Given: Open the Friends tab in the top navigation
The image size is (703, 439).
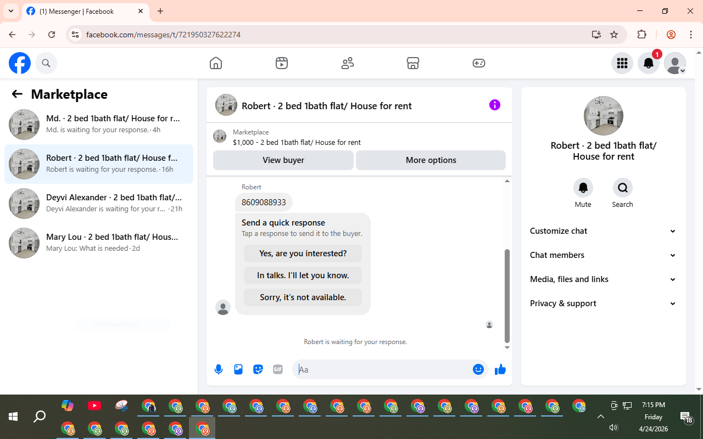Looking at the screenshot, I should coord(348,63).
